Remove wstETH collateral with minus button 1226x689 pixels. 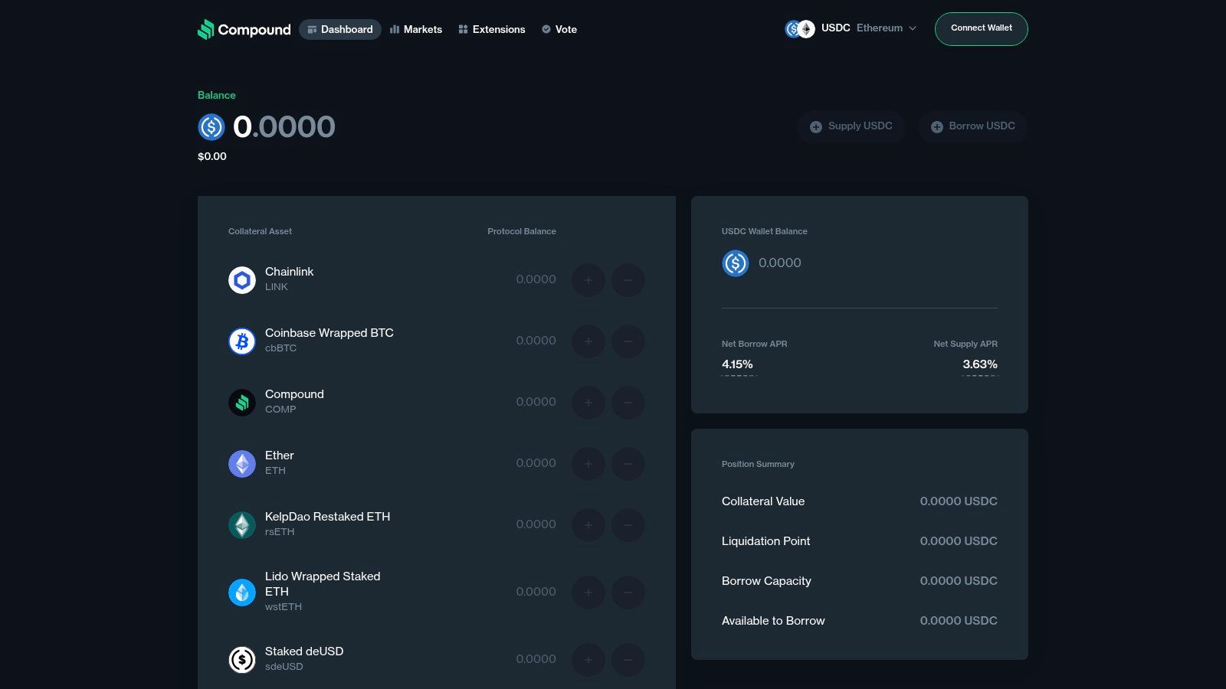pyautogui.click(x=628, y=593)
